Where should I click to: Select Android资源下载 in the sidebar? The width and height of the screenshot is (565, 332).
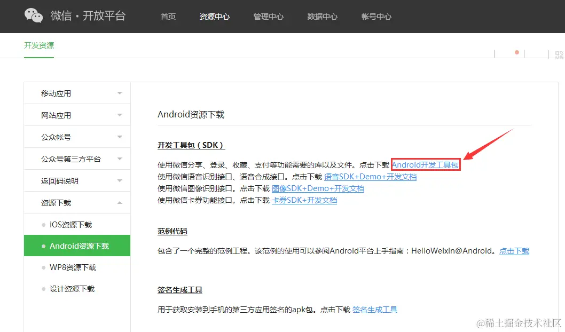click(77, 246)
